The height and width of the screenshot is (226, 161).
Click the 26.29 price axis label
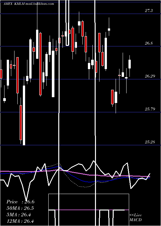point(150,76)
